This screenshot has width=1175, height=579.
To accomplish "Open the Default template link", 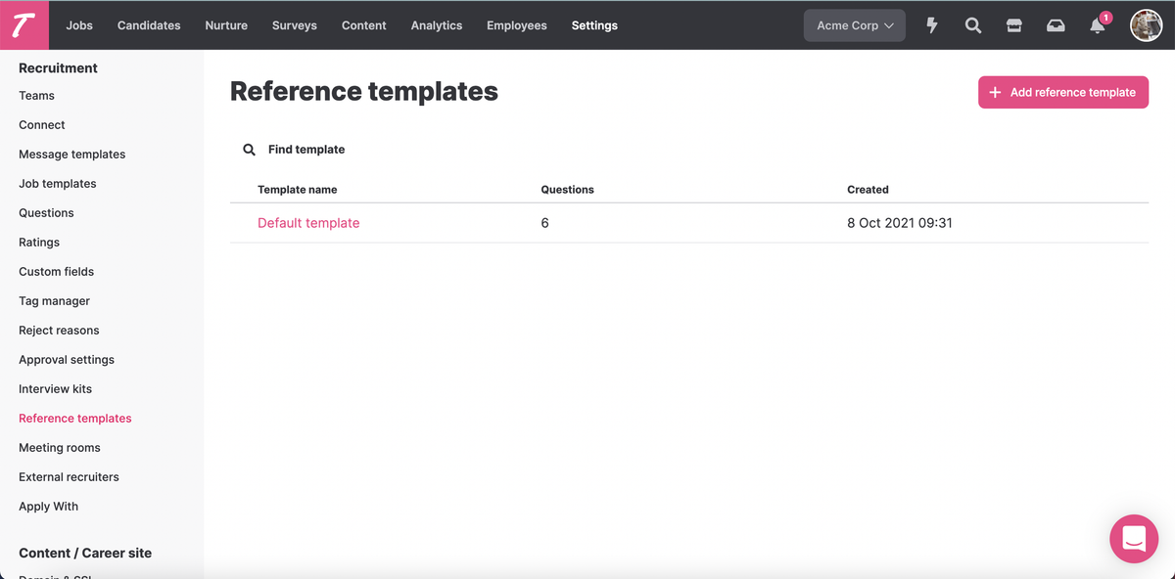I will tap(308, 223).
